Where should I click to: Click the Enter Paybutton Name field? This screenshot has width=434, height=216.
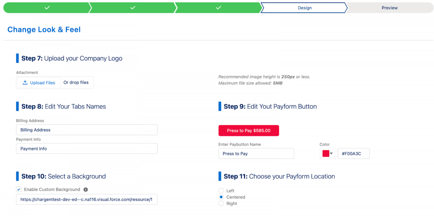point(256,154)
